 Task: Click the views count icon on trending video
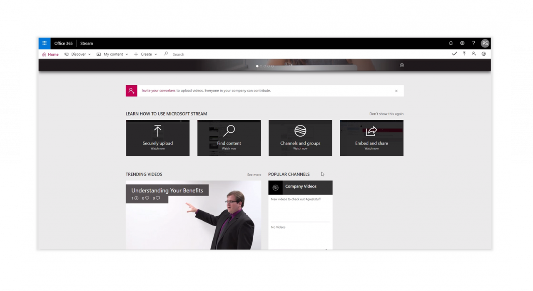tap(136, 198)
